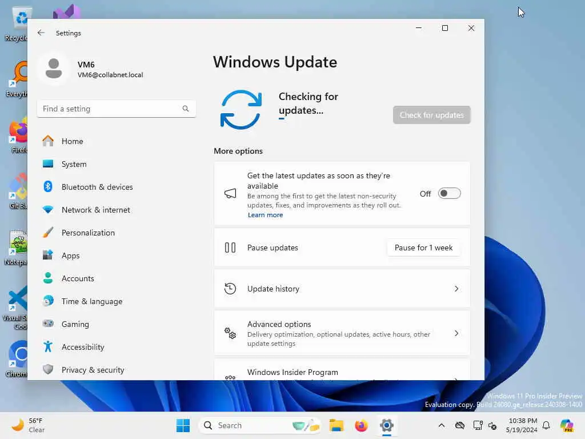Click the muted volume tray icon
Image resolution: width=585 pixels, height=439 pixels.
tap(492, 425)
